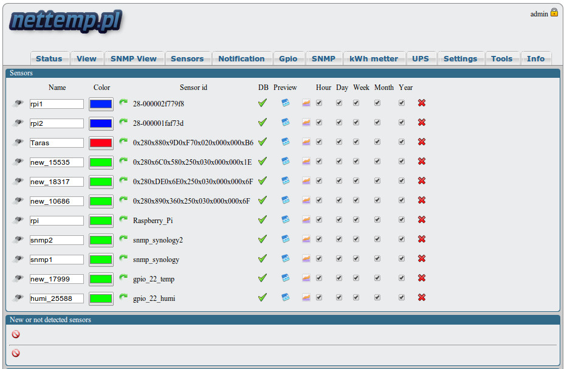Screen dimensions: 567x369
Task: Click the sensor probe icon beside humi_25588
Action: pos(18,298)
